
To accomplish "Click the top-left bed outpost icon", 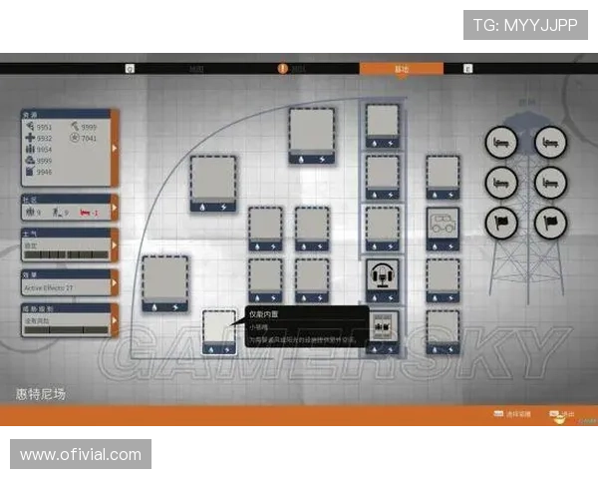I will coord(501,143).
